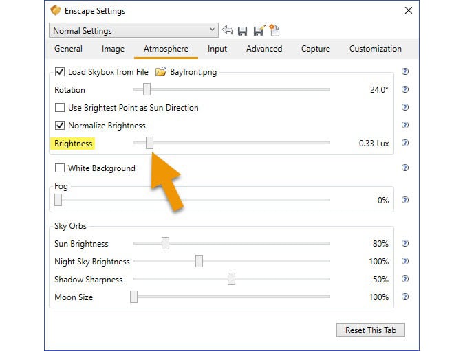Open help icon for Shadow Sharpness
Viewport: 465px width, 351px height.
[x=404, y=279]
